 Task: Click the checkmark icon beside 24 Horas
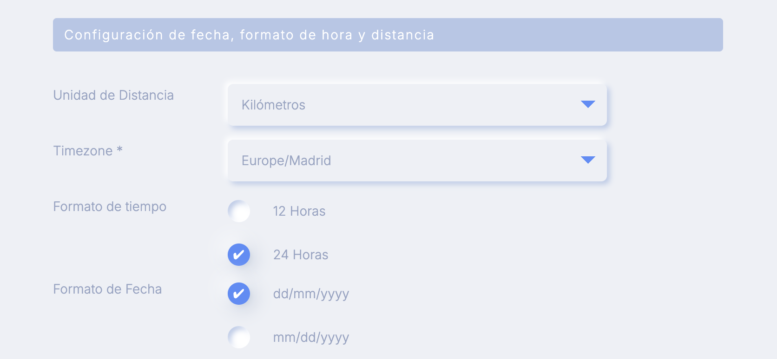[239, 255]
